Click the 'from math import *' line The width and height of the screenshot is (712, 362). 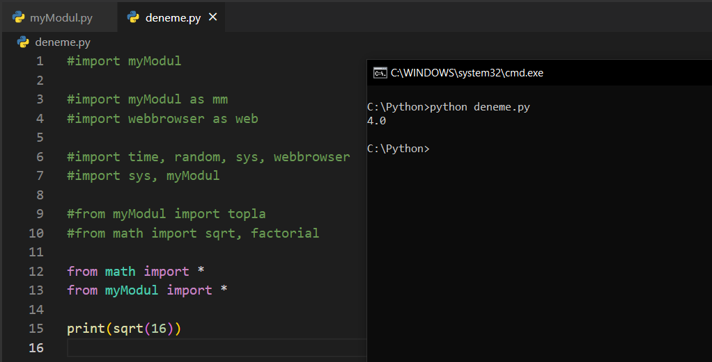[137, 271]
